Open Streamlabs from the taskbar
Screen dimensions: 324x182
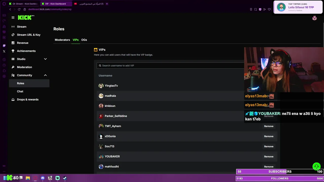pyautogui.click(x=57, y=178)
